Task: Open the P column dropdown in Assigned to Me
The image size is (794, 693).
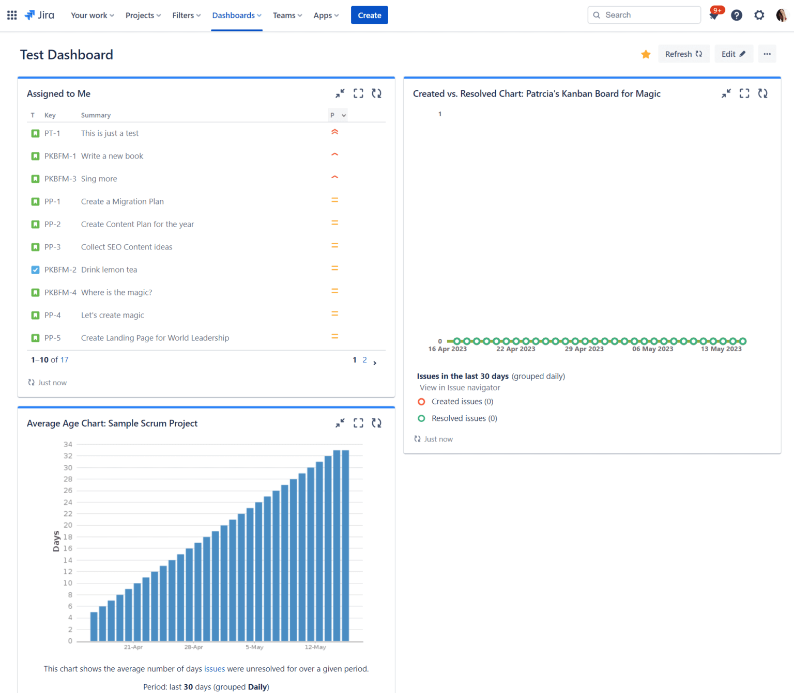Action: tap(338, 115)
